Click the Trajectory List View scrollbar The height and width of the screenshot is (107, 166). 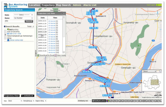click(x=64, y=35)
